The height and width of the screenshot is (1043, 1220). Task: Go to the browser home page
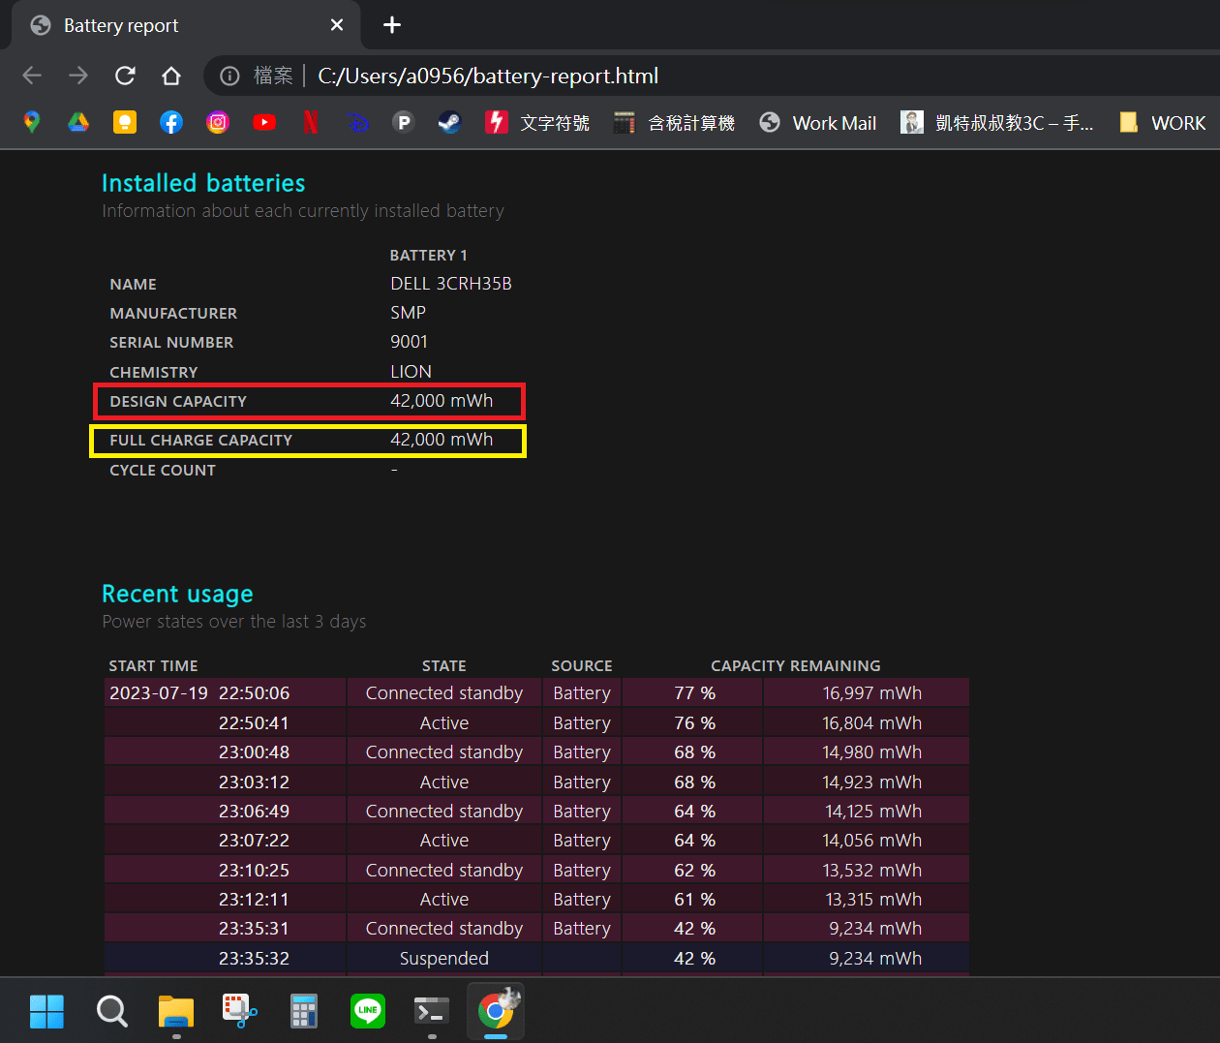click(171, 76)
